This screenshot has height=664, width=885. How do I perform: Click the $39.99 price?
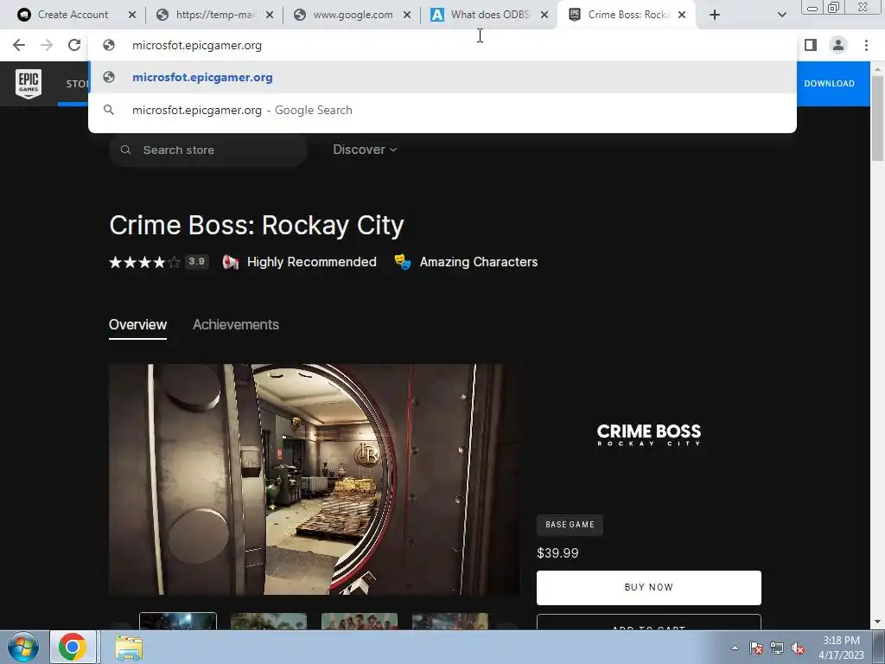tap(557, 552)
